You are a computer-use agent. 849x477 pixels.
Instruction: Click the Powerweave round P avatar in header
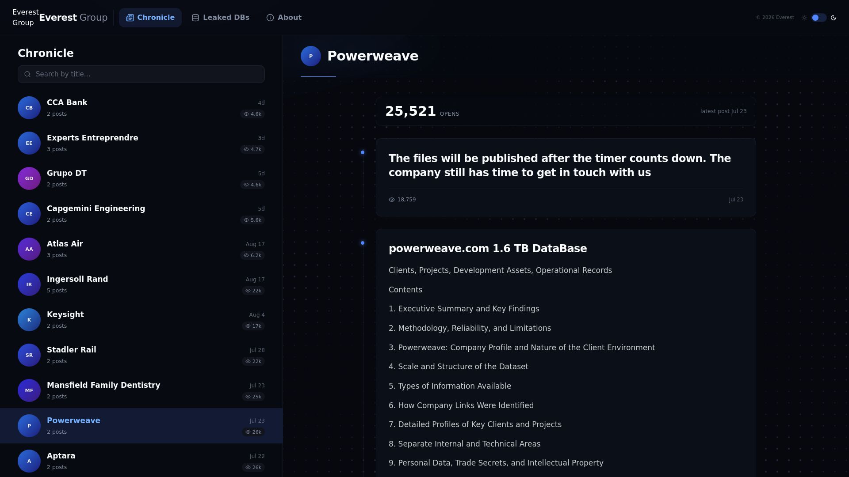[x=311, y=56]
